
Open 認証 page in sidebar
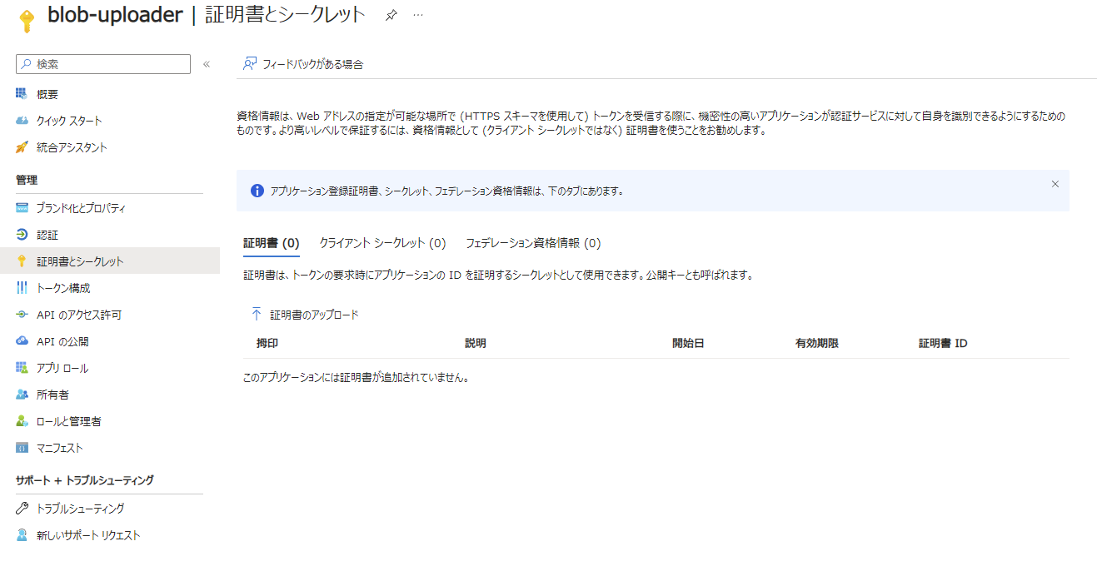pos(47,235)
